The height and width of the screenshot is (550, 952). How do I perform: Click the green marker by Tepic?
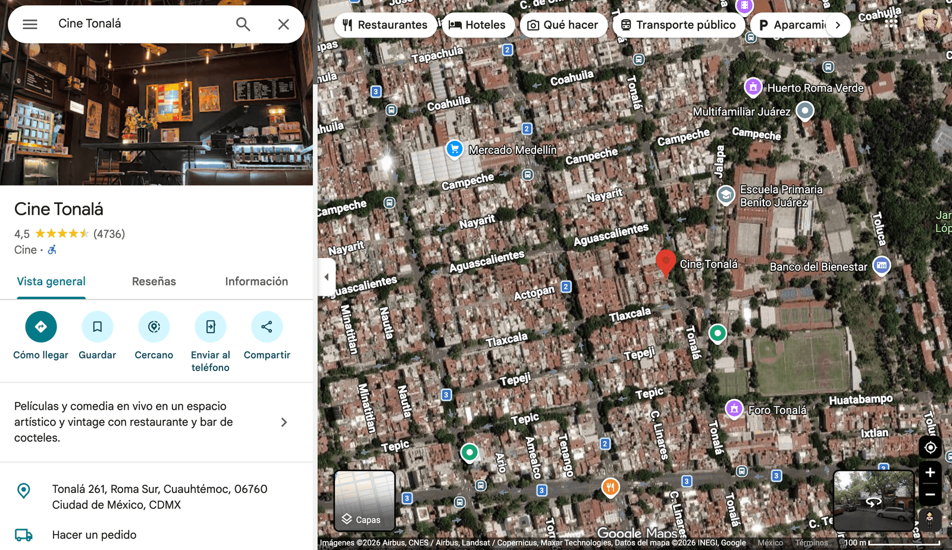469,453
